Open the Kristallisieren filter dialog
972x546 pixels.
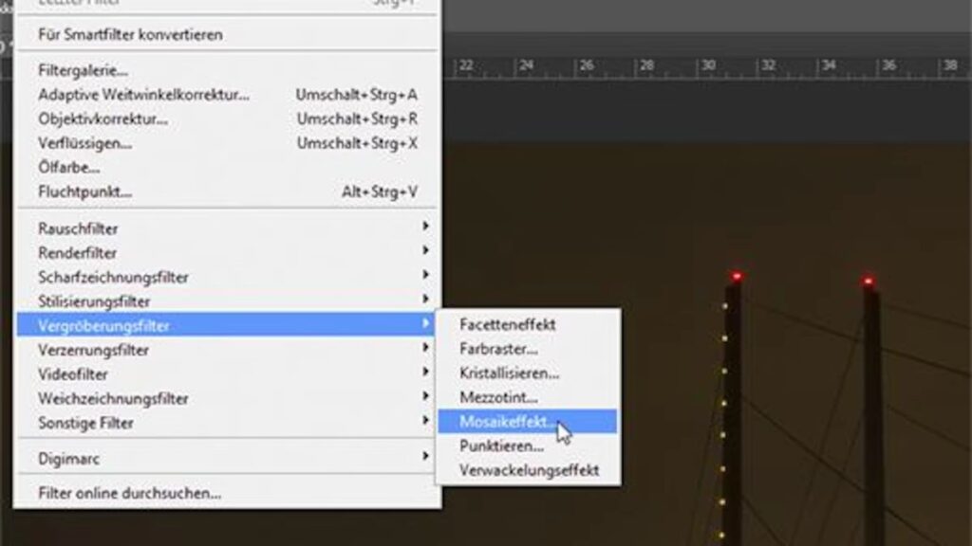[509, 373]
